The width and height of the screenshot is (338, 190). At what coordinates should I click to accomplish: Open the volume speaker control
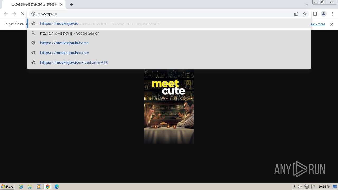coord(300,187)
